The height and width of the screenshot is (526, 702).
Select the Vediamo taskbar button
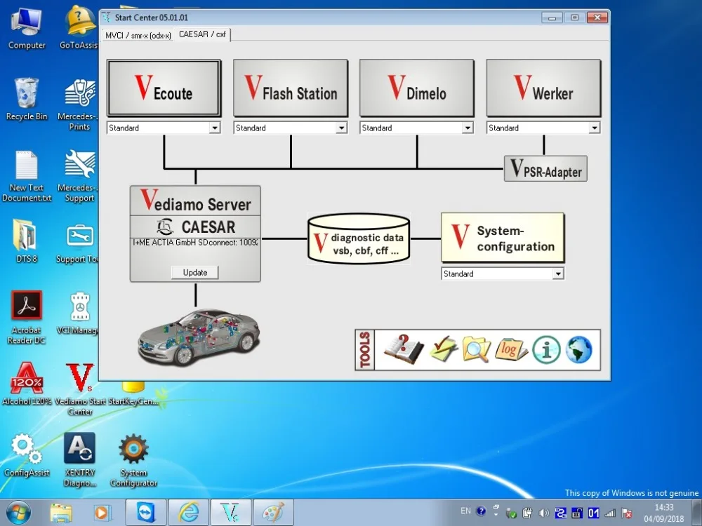tap(231, 513)
